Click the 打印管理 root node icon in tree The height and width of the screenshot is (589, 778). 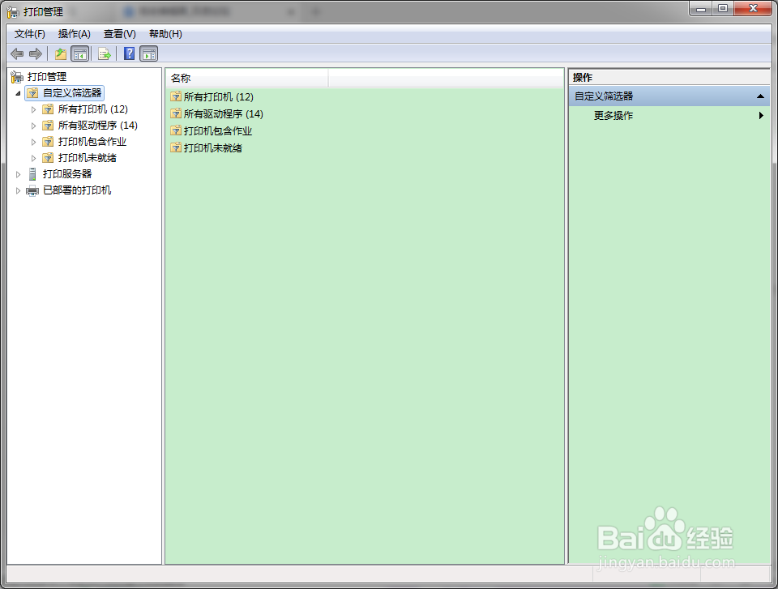(x=17, y=77)
